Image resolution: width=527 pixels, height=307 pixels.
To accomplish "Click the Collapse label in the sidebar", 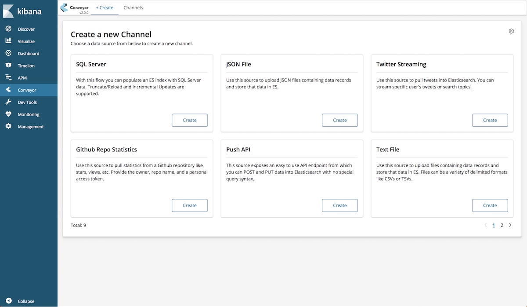I will pos(26,301).
